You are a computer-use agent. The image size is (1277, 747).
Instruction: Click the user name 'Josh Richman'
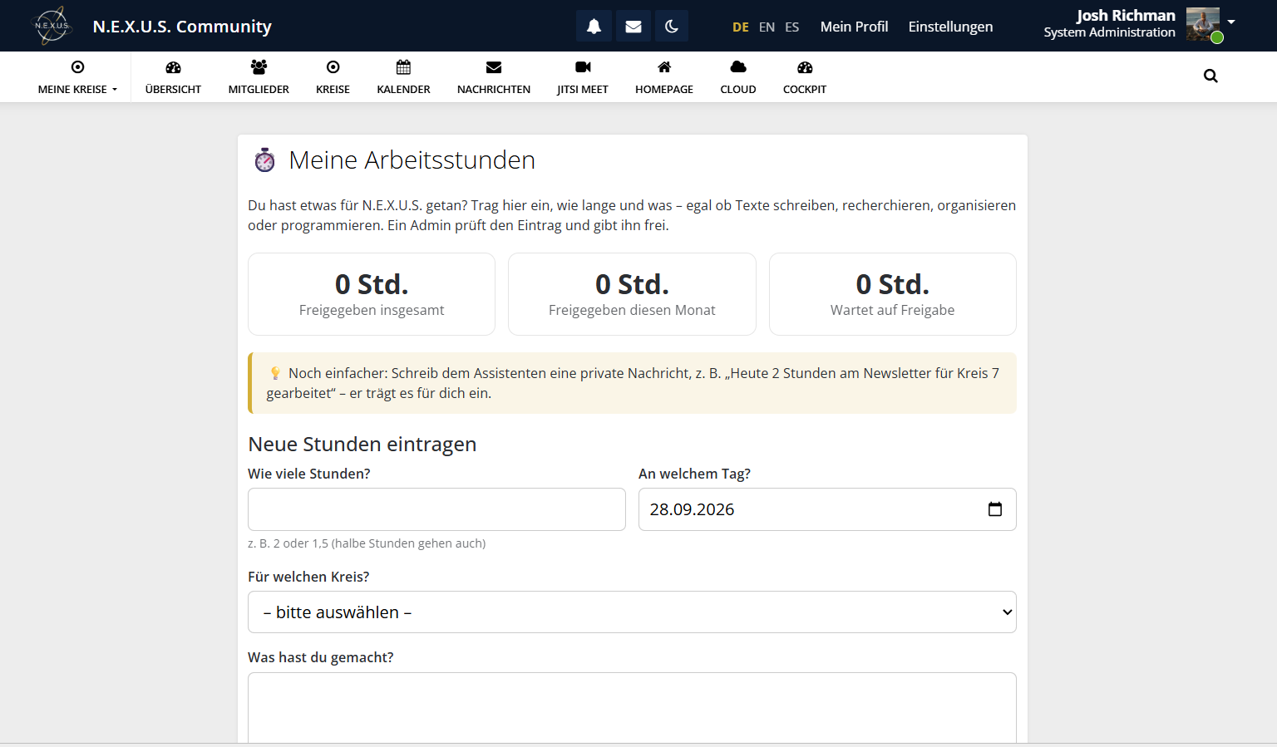coord(1126,15)
